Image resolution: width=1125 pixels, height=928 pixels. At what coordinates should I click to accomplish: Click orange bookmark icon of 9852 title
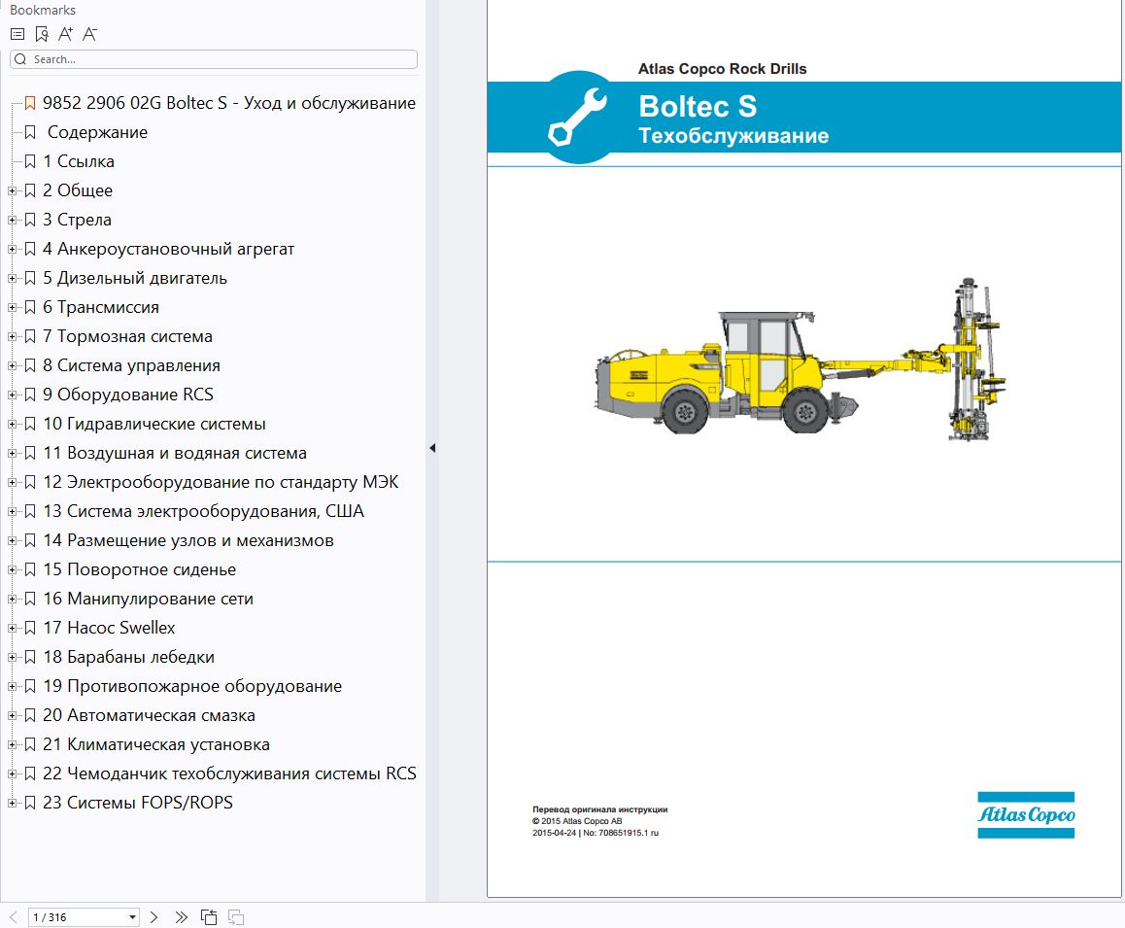point(30,103)
